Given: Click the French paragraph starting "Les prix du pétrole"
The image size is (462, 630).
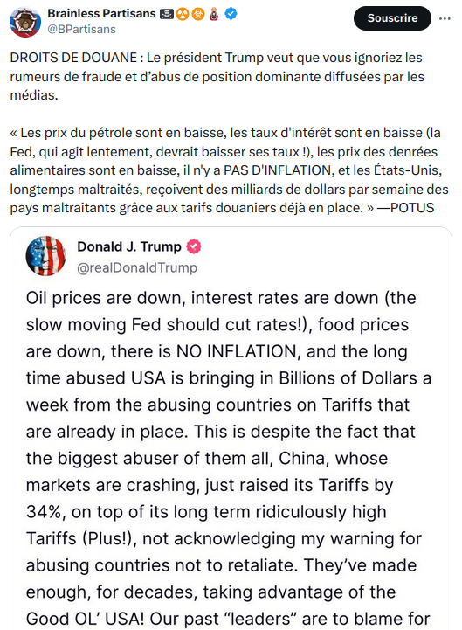Looking at the screenshot, I should (x=229, y=170).
